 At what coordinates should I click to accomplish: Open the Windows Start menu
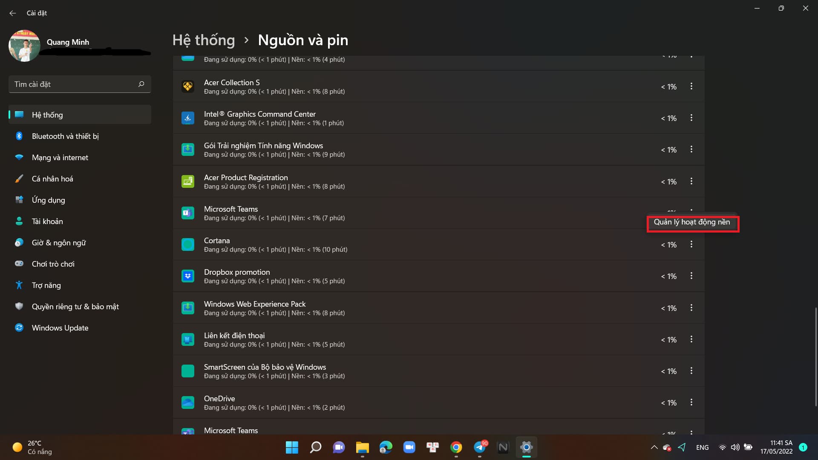pos(292,447)
